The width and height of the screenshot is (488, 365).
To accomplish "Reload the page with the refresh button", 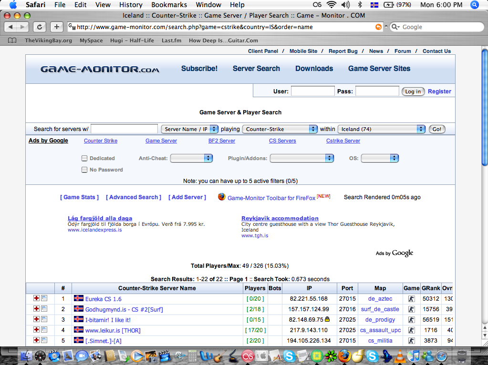I will click(40, 27).
